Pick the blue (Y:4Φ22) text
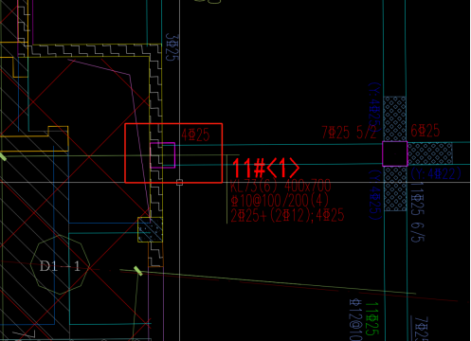Image resolution: width=471 pixels, height=341 pixels. pos(436,173)
